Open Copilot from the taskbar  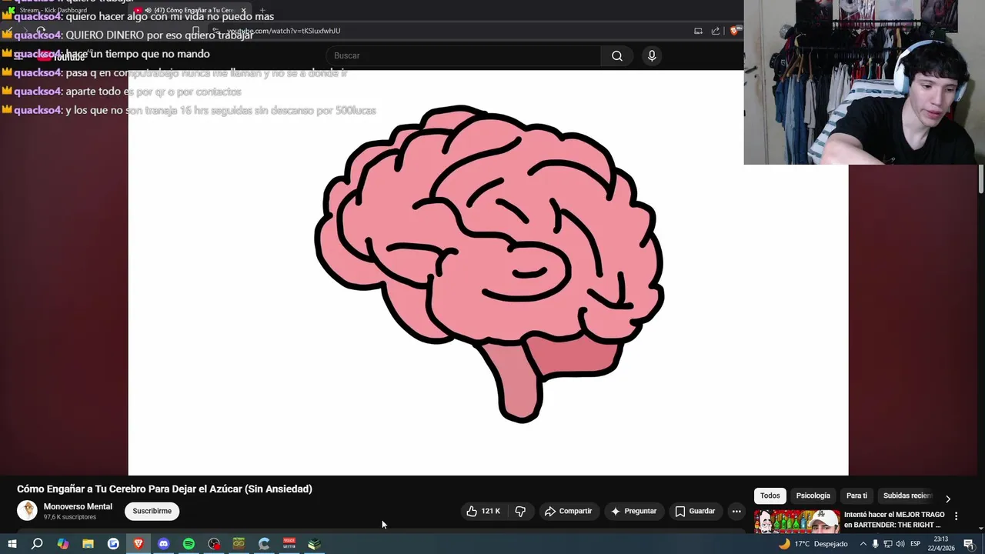click(x=62, y=544)
